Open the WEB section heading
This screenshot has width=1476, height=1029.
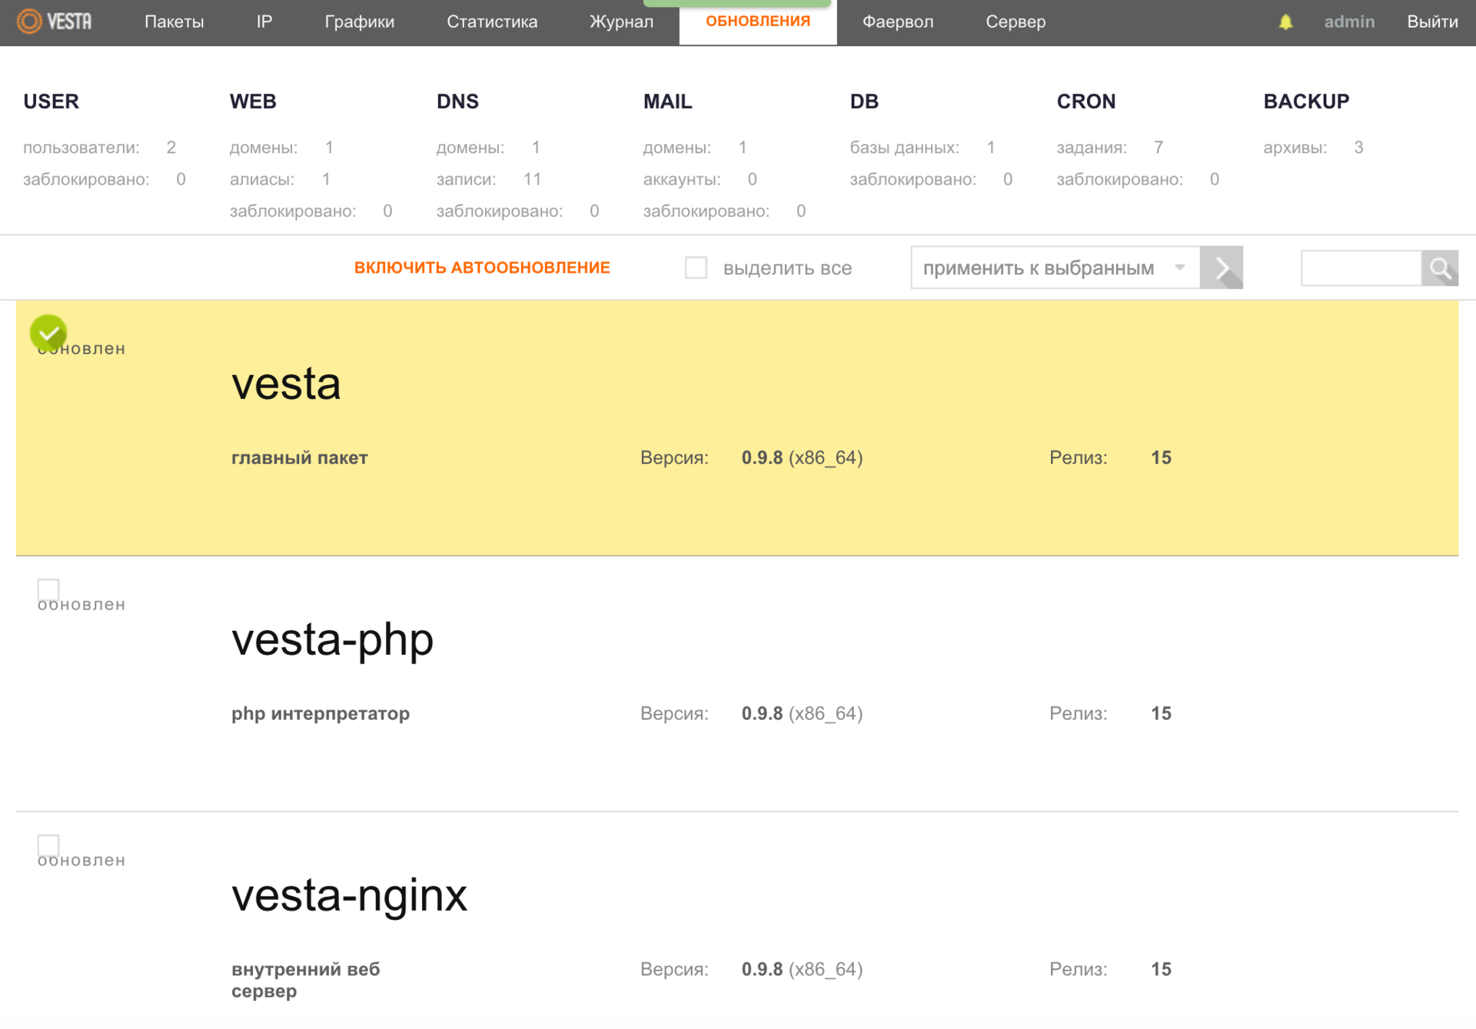point(253,101)
